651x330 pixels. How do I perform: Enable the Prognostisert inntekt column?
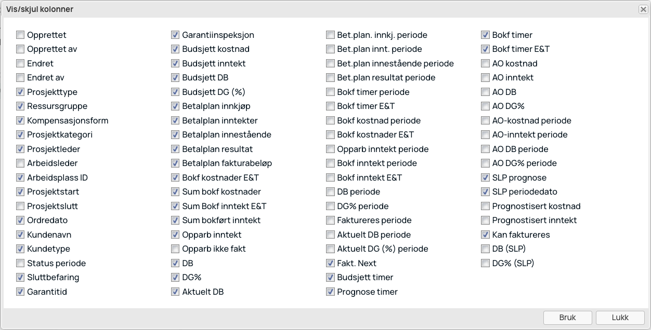click(x=485, y=221)
